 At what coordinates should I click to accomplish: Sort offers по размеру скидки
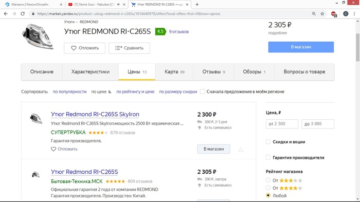pos(178,91)
